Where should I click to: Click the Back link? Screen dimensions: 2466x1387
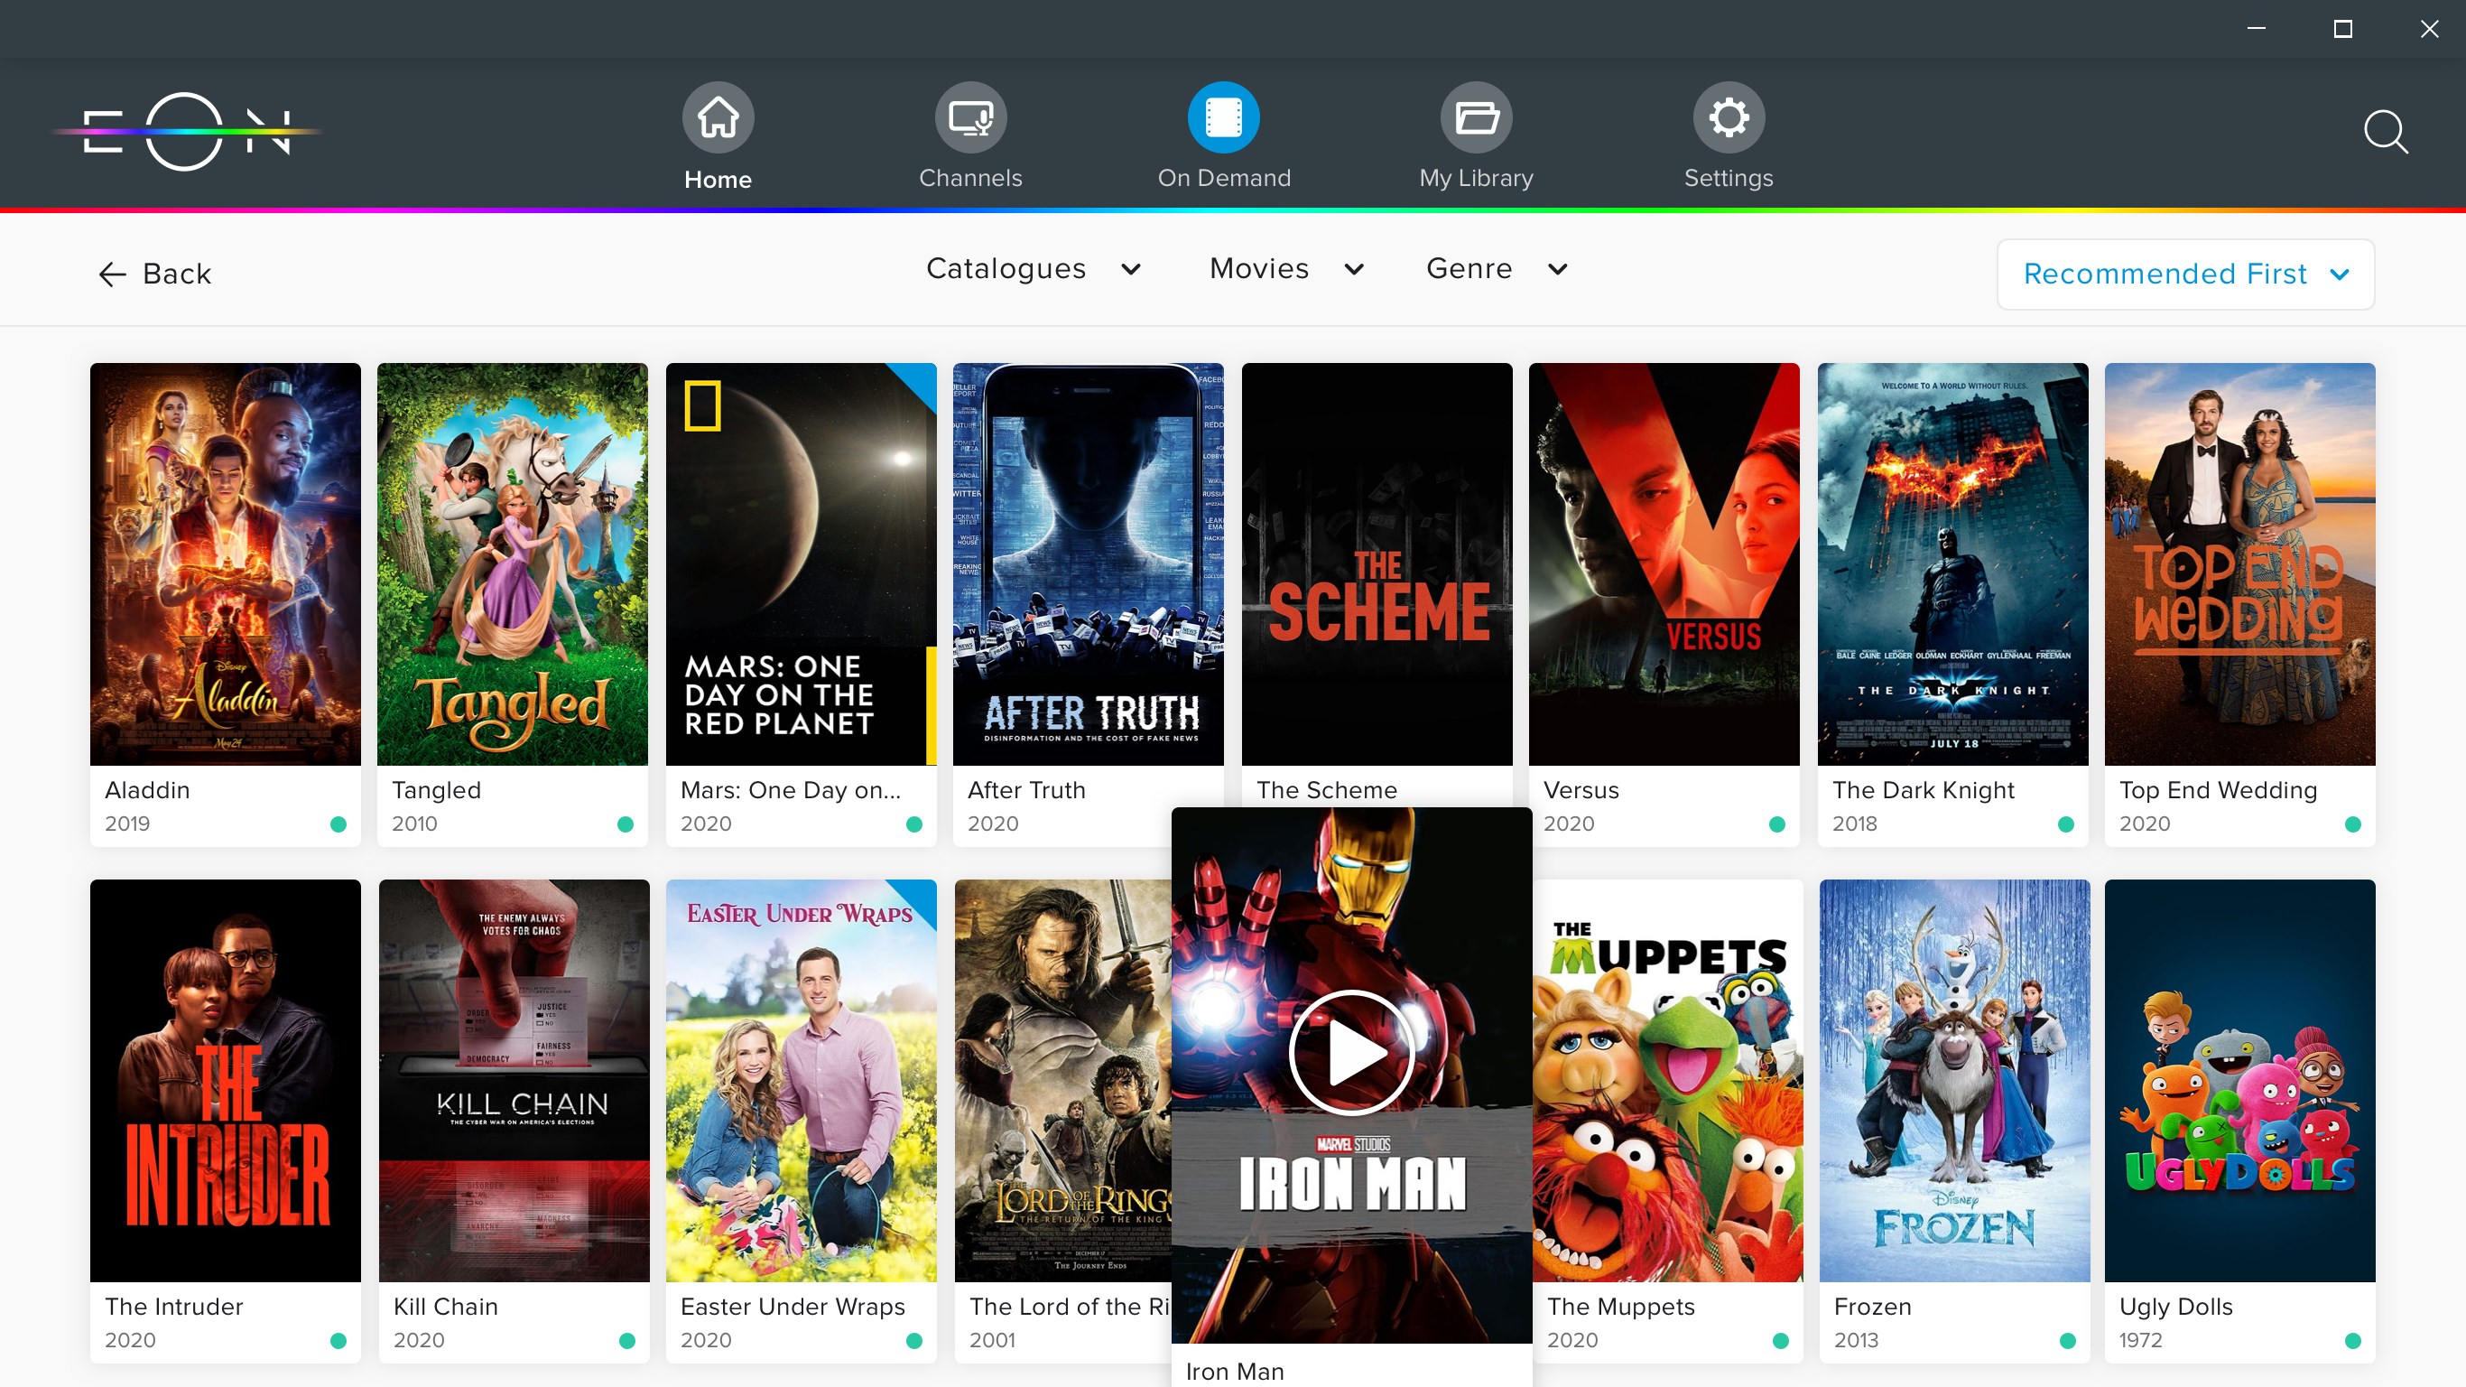tap(177, 274)
